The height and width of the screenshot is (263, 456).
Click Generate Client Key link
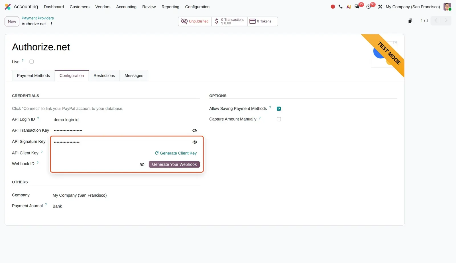click(x=176, y=153)
